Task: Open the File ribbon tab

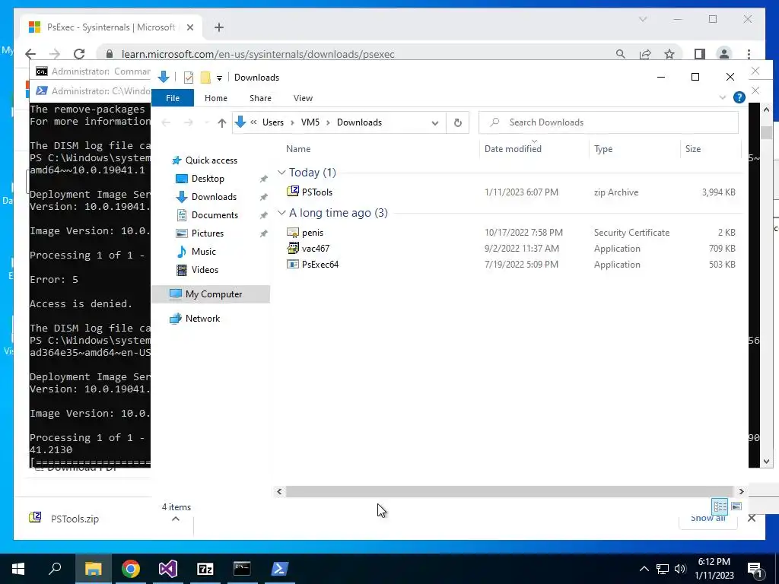Action: pos(173,98)
